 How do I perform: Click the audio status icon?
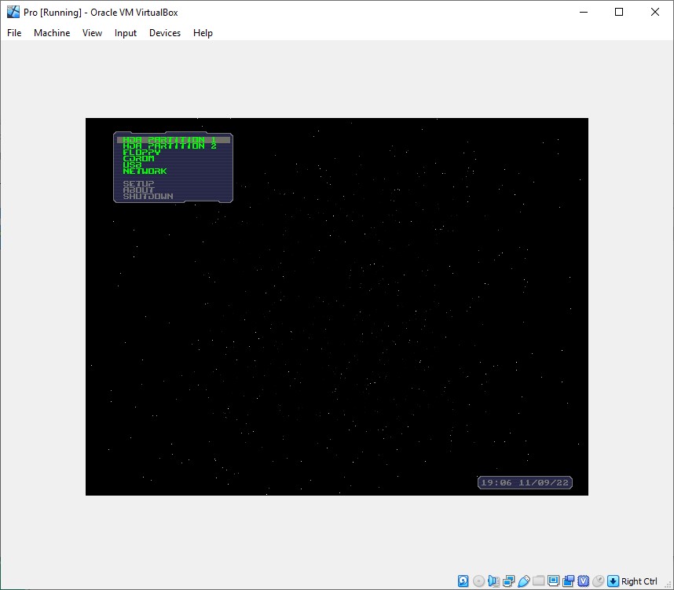tap(493, 581)
